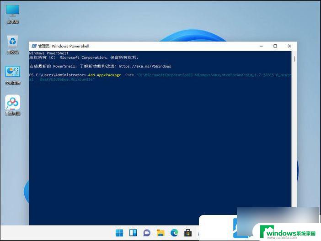Open the Windows Start menu
The height and width of the screenshot is (241, 321).
(119, 233)
